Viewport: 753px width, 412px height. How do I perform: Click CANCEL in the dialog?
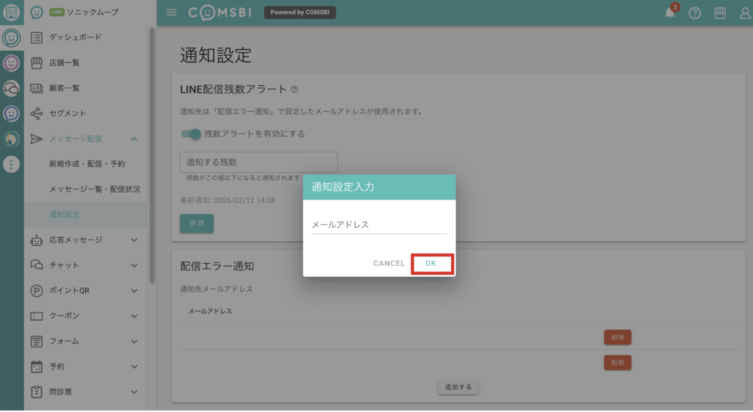pyautogui.click(x=389, y=263)
